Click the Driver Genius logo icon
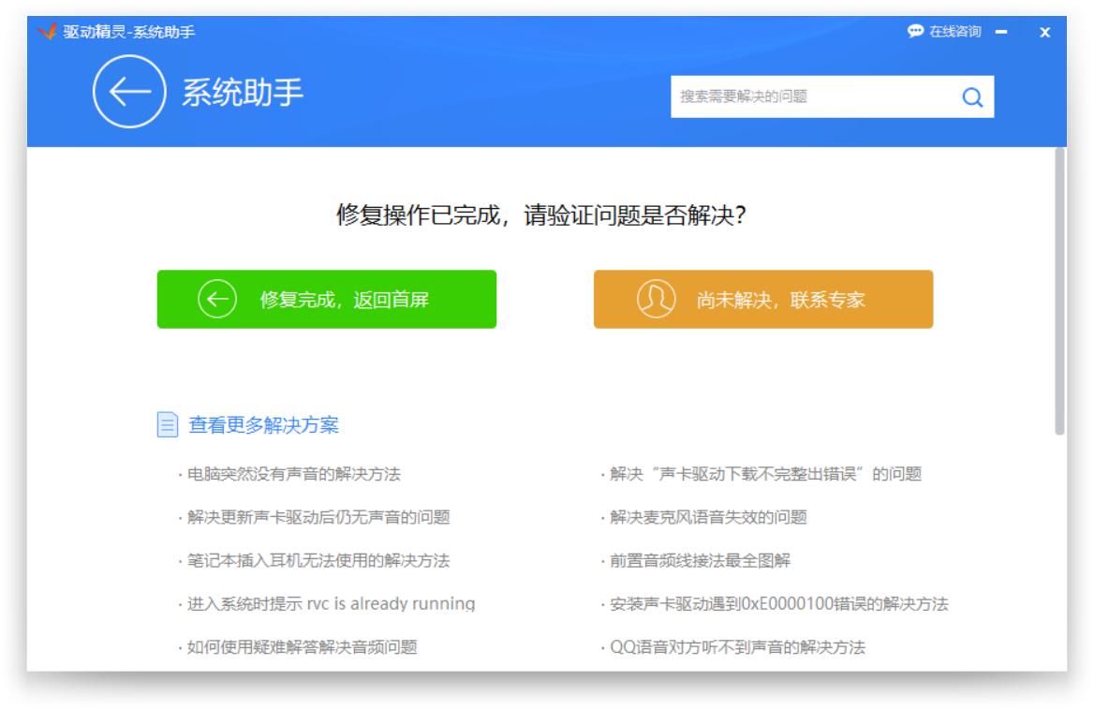This screenshot has width=1094, height=710. 48,32
